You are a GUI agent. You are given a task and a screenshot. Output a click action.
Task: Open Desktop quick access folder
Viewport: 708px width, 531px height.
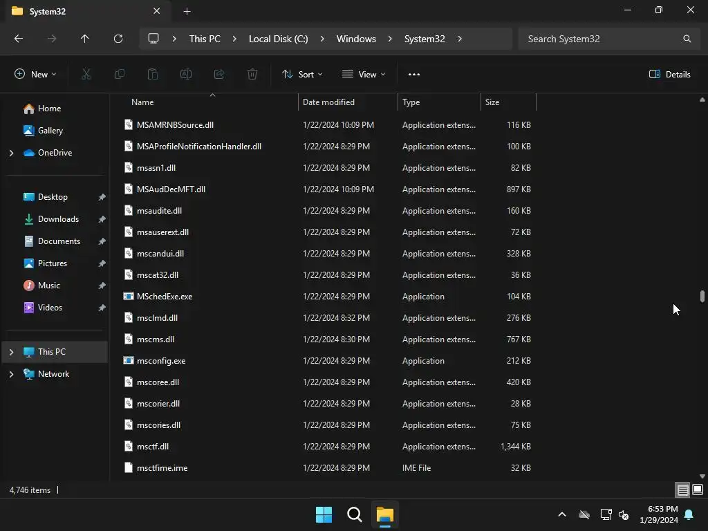[53, 197]
